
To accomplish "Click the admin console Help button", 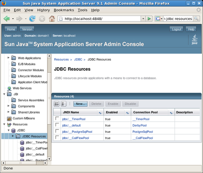I will pos(191,29).
